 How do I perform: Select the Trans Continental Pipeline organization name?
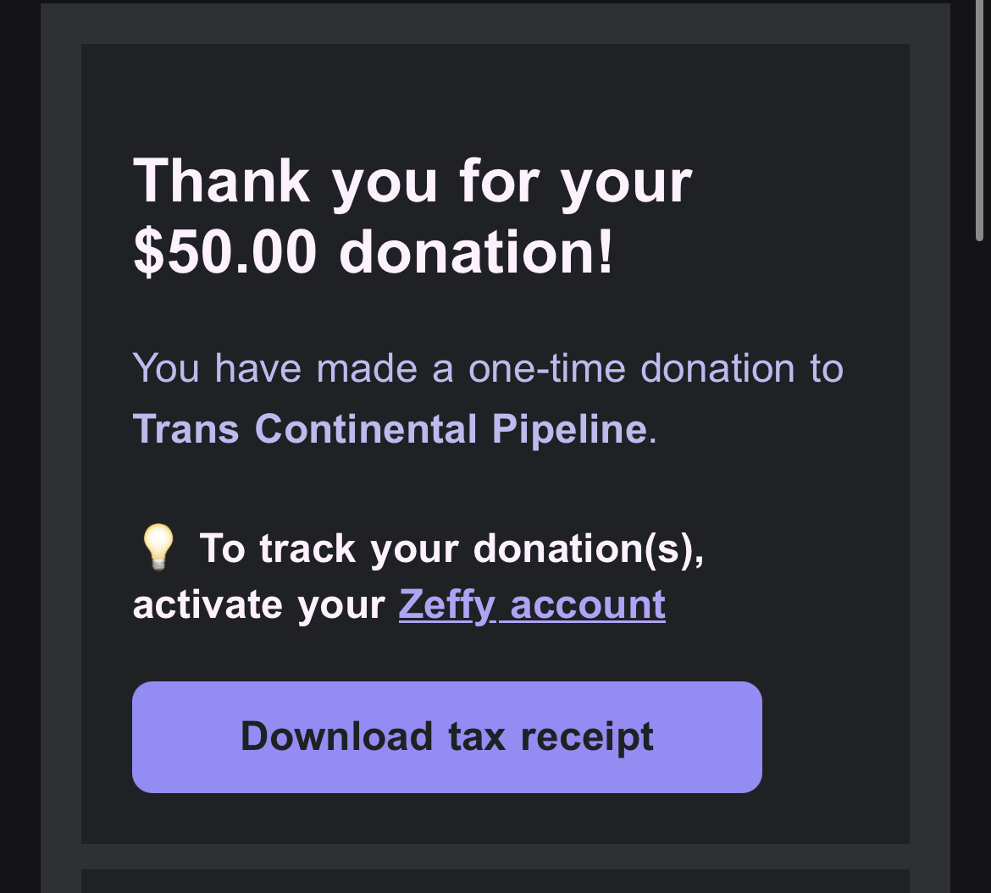(390, 429)
